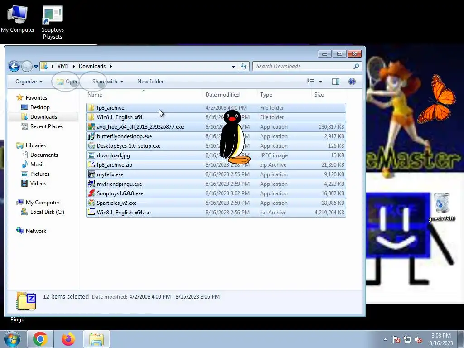Click the refresh button beside the address bar
This screenshot has height=348, width=464.
[244, 66]
